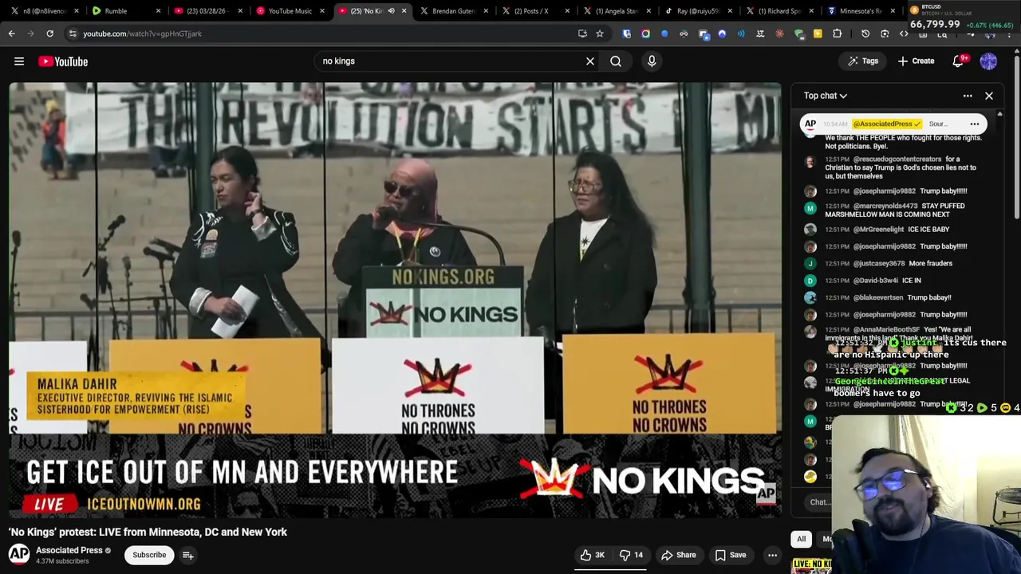Click the live video player
Image resolution: width=1021 pixels, height=574 pixels.
point(395,301)
